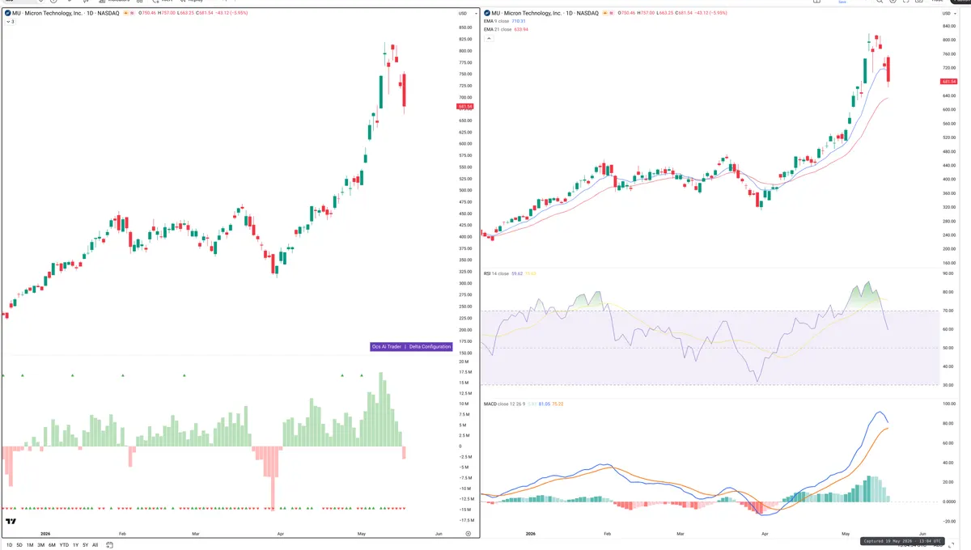Open the TradingView logo in left chart corner
Screen dimensions: 971x550
(11, 522)
